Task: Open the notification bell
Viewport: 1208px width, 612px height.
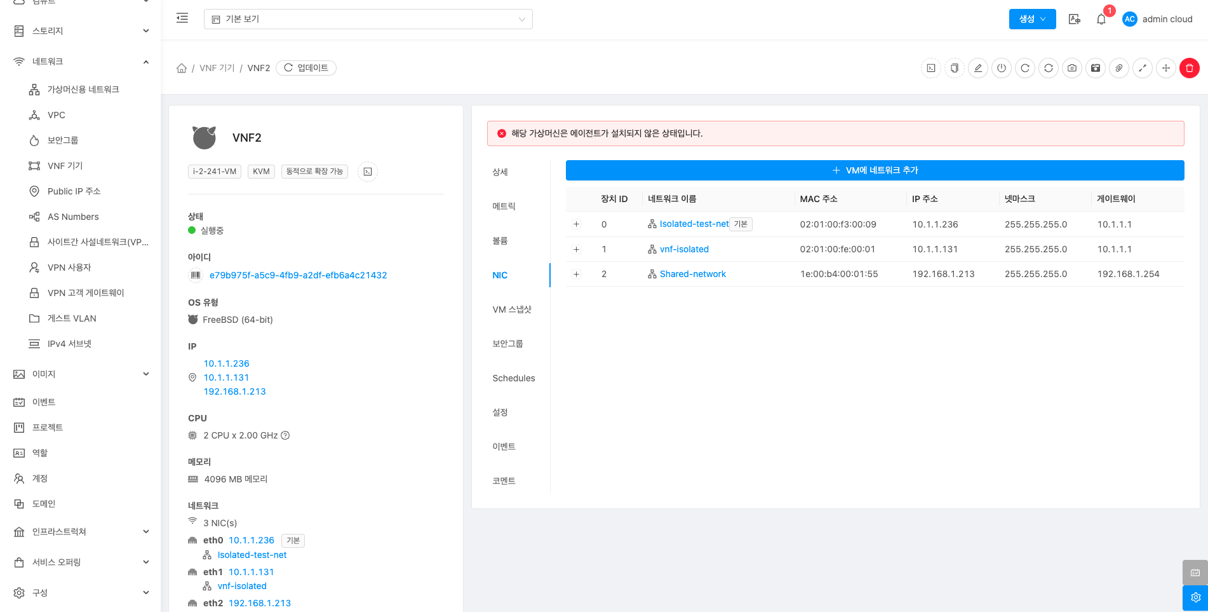Action: pos(1101,19)
